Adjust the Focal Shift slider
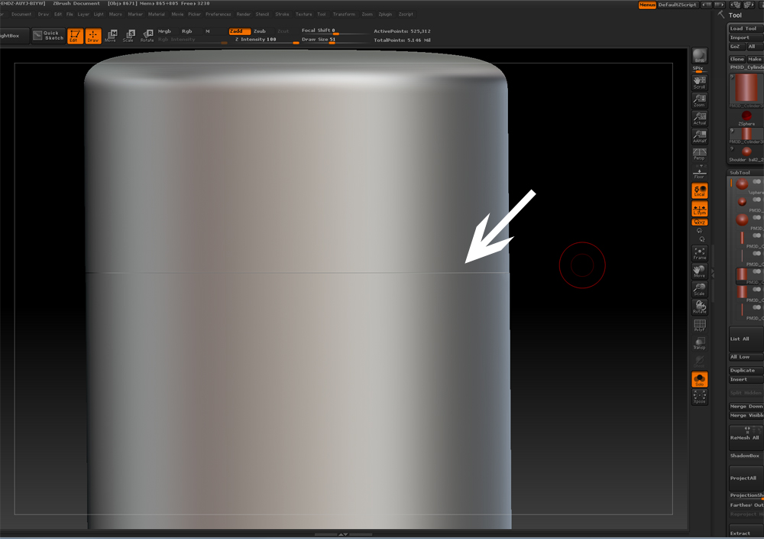764x539 pixels. click(335, 31)
